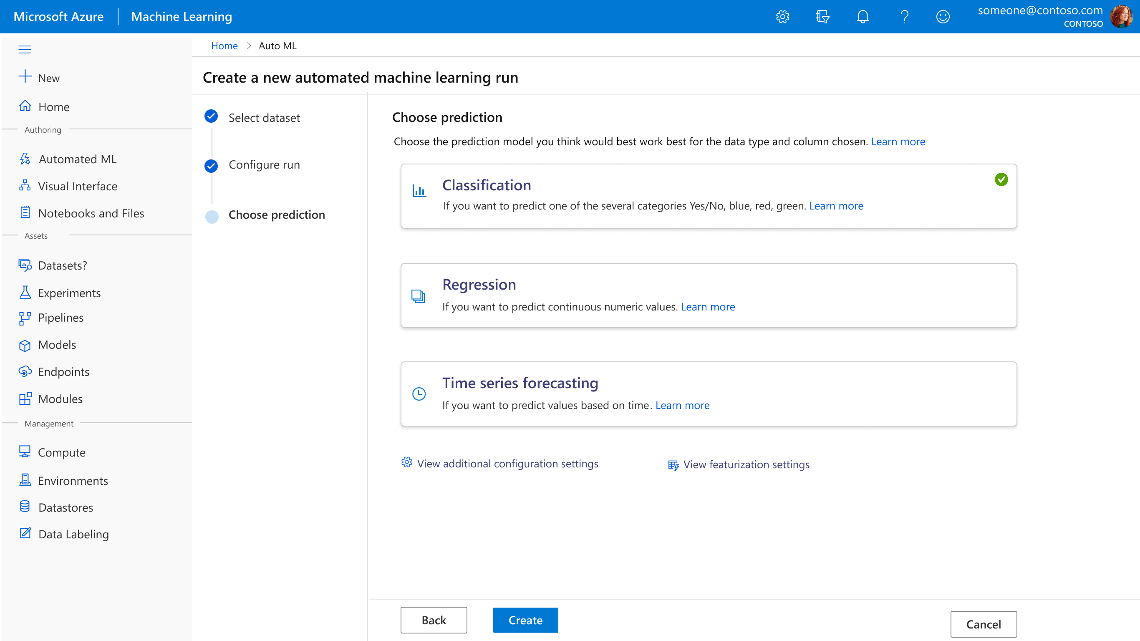Image resolution: width=1140 pixels, height=641 pixels.
Task: Click the featurization settings table icon
Action: (673, 465)
